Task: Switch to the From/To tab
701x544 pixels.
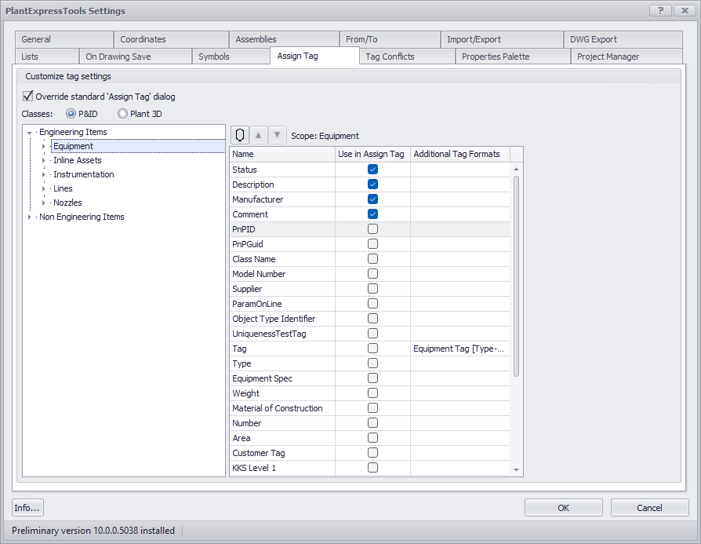Action: pyautogui.click(x=390, y=39)
